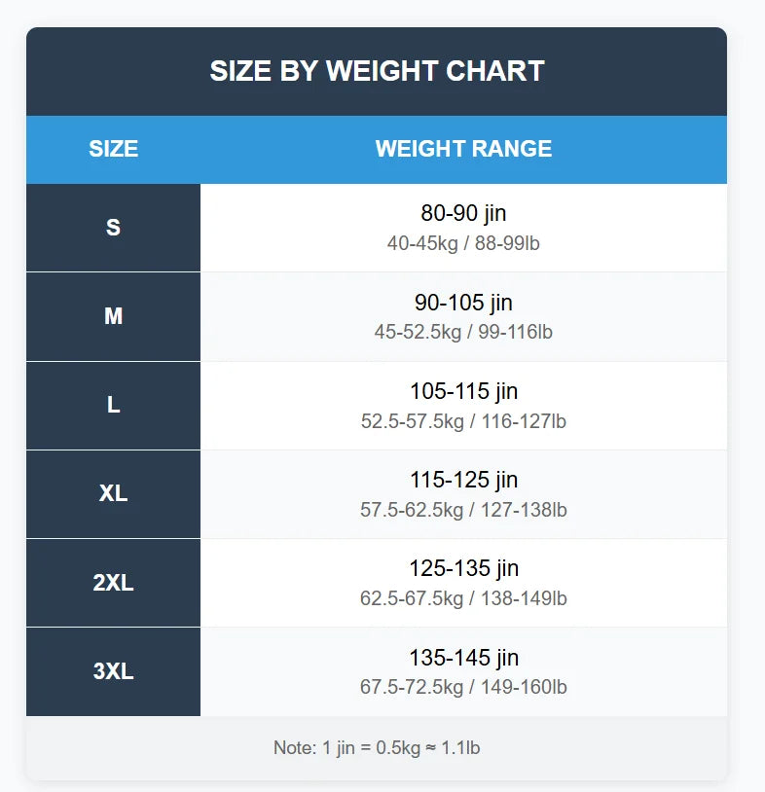The height and width of the screenshot is (792, 765).
Task: Click the S size cell
Action: point(113,228)
